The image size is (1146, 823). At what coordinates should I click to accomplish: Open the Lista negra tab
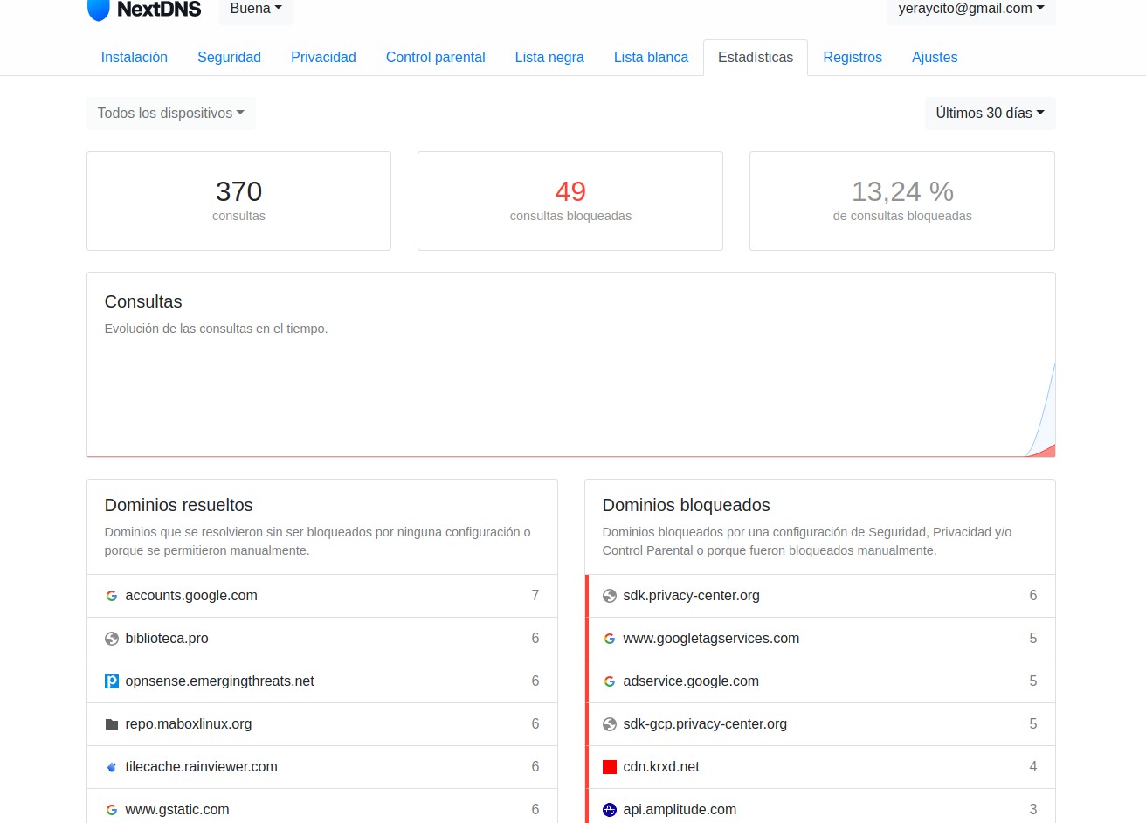coord(549,58)
